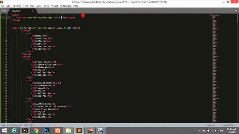Show hidden system tray icons
The height and width of the screenshot is (134, 239).
(x=195, y=131)
